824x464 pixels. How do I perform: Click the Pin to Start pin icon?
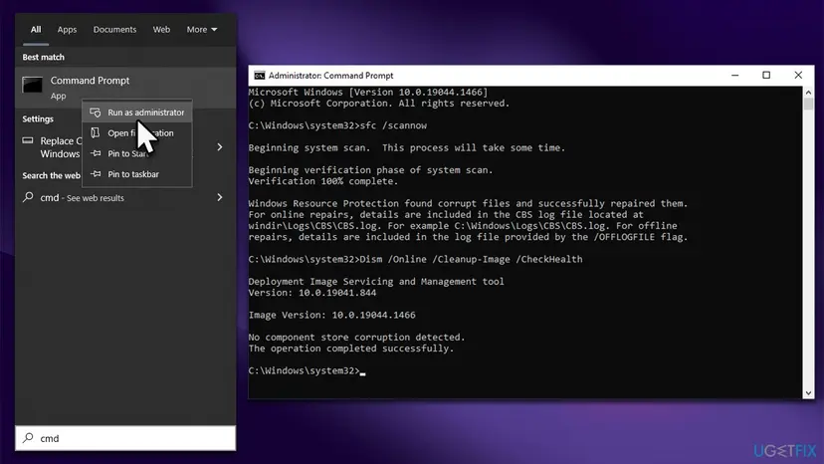tap(96, 153)
